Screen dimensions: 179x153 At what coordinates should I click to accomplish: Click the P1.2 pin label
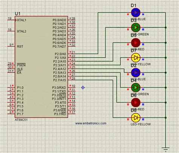(20, 95)
